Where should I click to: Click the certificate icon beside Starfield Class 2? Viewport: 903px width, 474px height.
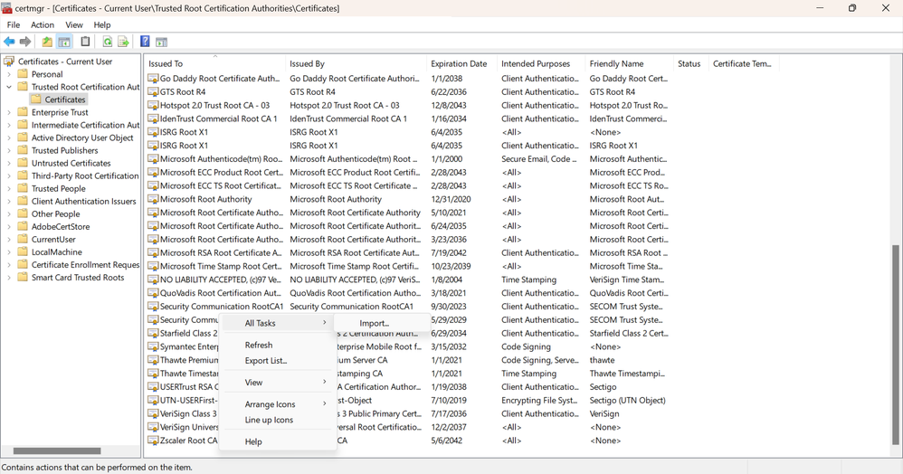(x=153, y=334)
